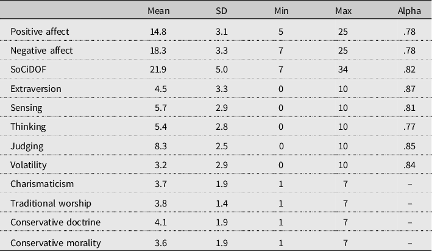The height and width of the screenshot is (251, 432).
Task: Click the Extraversion row label
Action: (36, 89)
